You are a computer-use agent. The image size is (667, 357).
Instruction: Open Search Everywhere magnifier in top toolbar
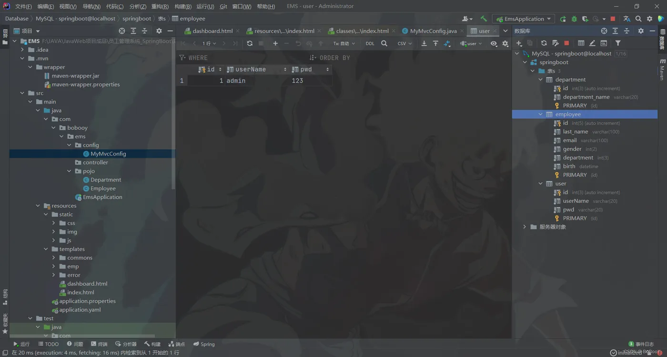[638, 19]
